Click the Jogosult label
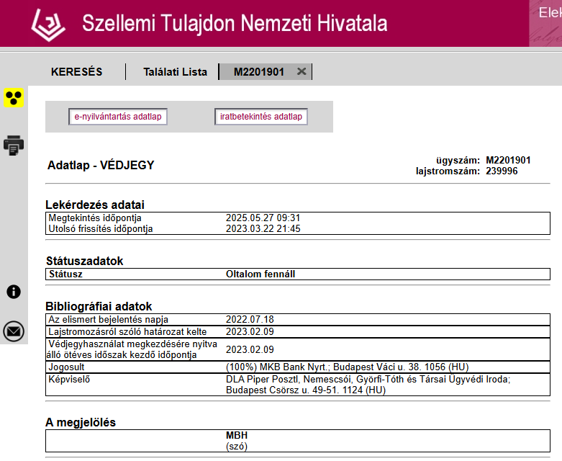 tap(67, 367)
